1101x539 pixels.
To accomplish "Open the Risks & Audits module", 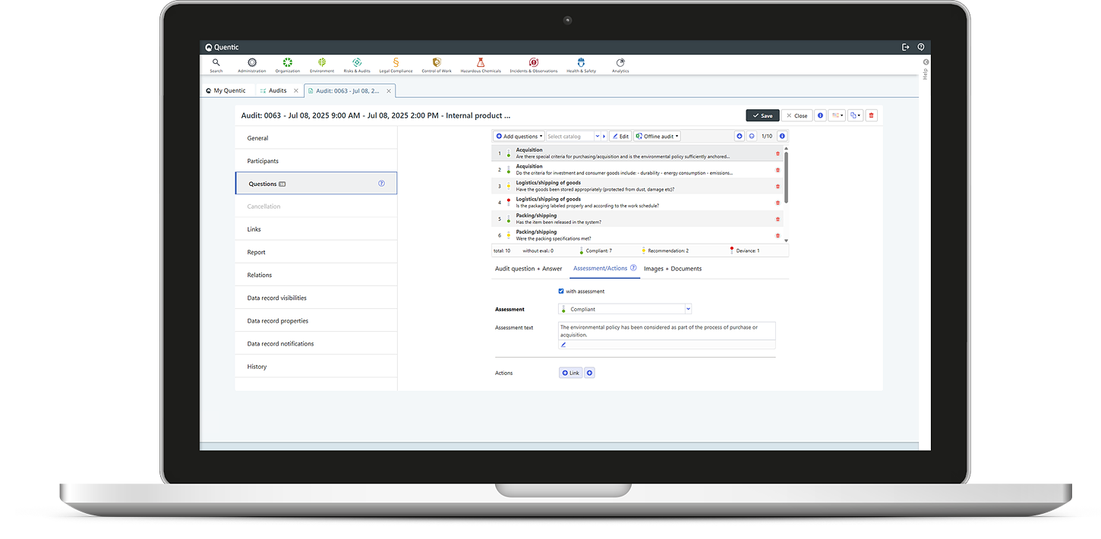I will click(x=357, y=64).
